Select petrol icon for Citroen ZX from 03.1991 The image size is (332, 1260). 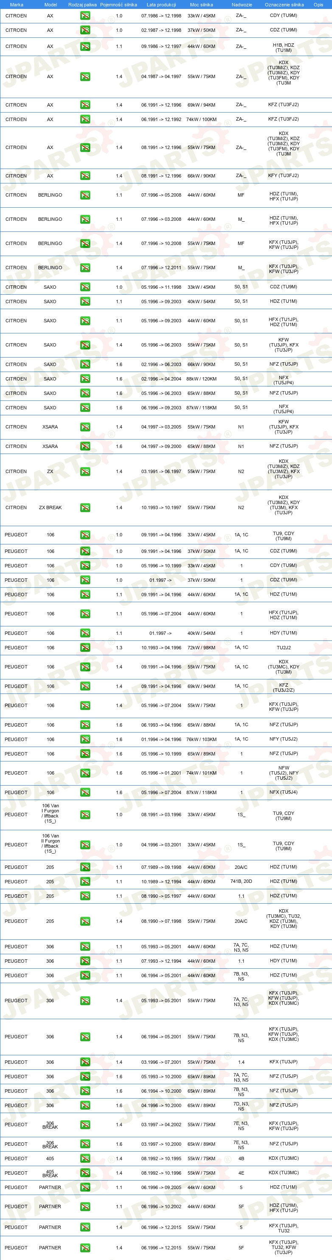(85, 471)
